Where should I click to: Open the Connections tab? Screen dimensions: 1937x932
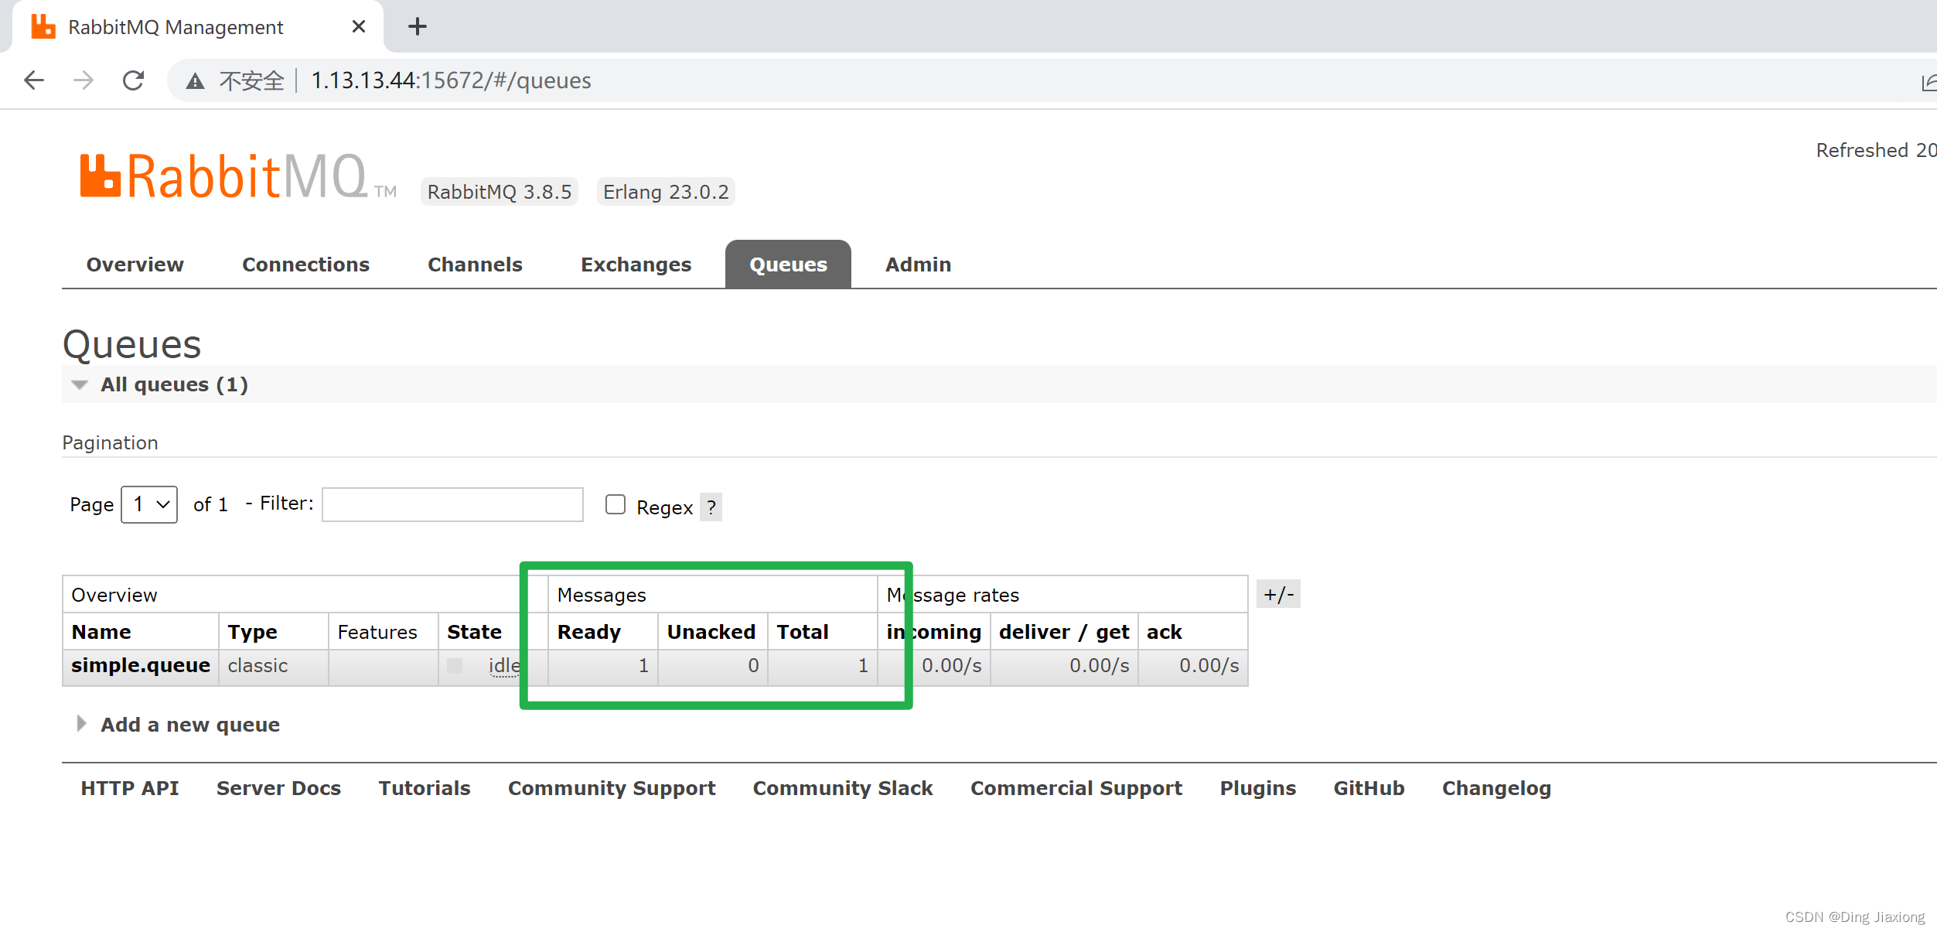point(305,265)
